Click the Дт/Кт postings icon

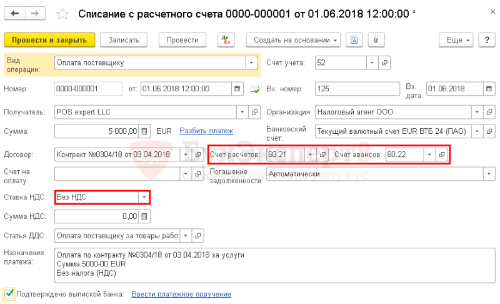(x=226, y=40)
